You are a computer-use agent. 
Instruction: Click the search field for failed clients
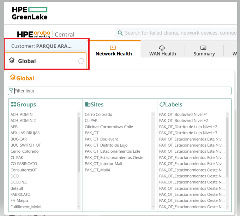point(176,33)
